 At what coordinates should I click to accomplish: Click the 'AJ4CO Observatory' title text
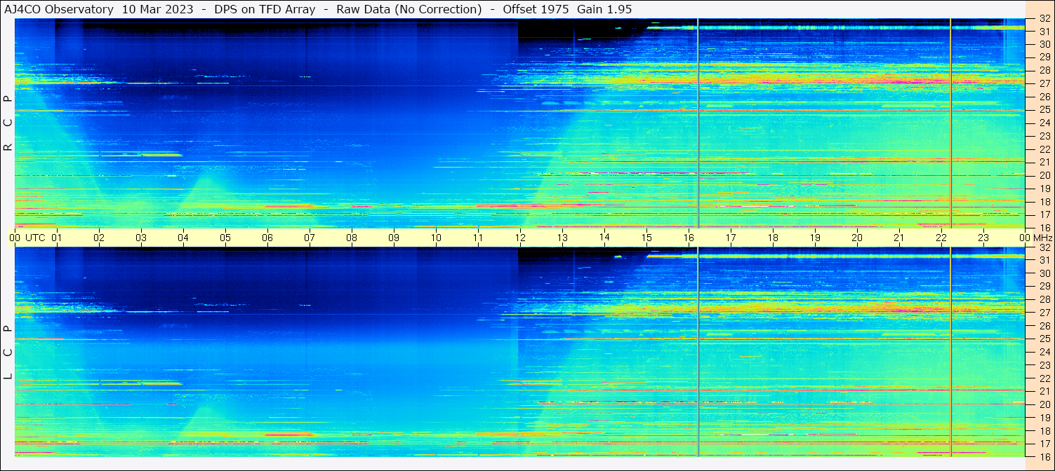point(59,9)
